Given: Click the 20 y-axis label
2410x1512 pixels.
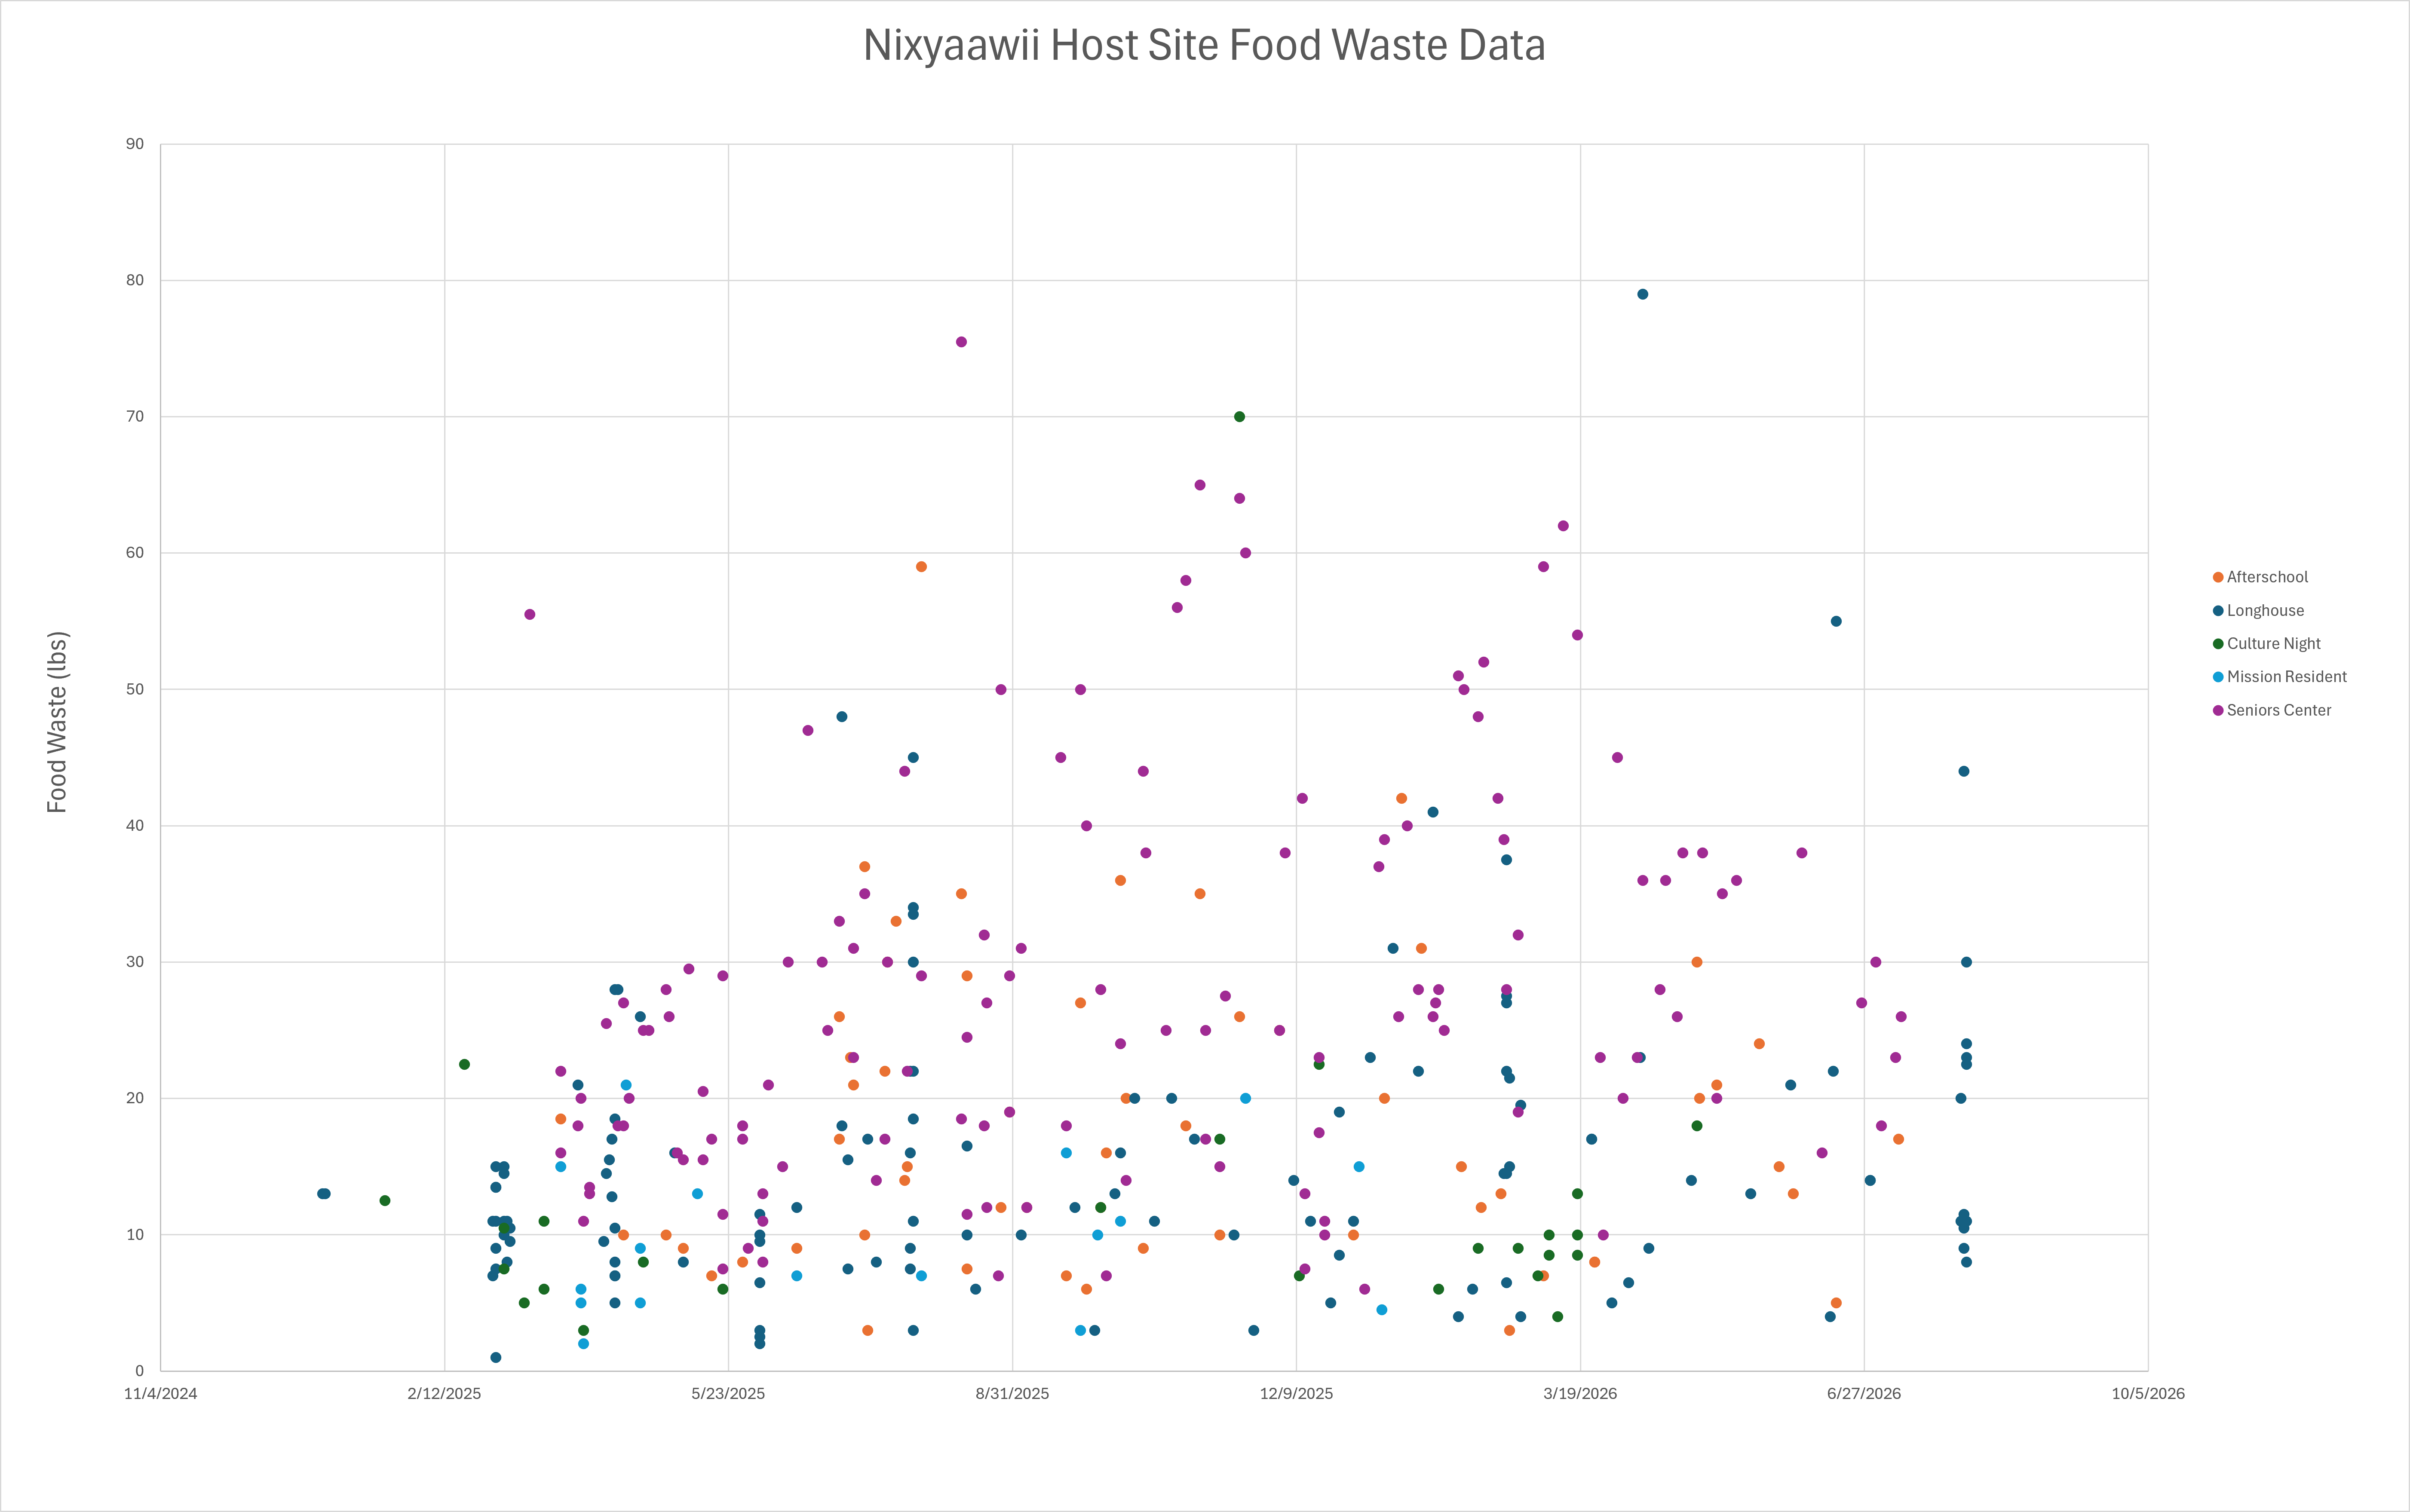Looking at the screenshot, I should pyautogui.click(x=135, y=1098).
